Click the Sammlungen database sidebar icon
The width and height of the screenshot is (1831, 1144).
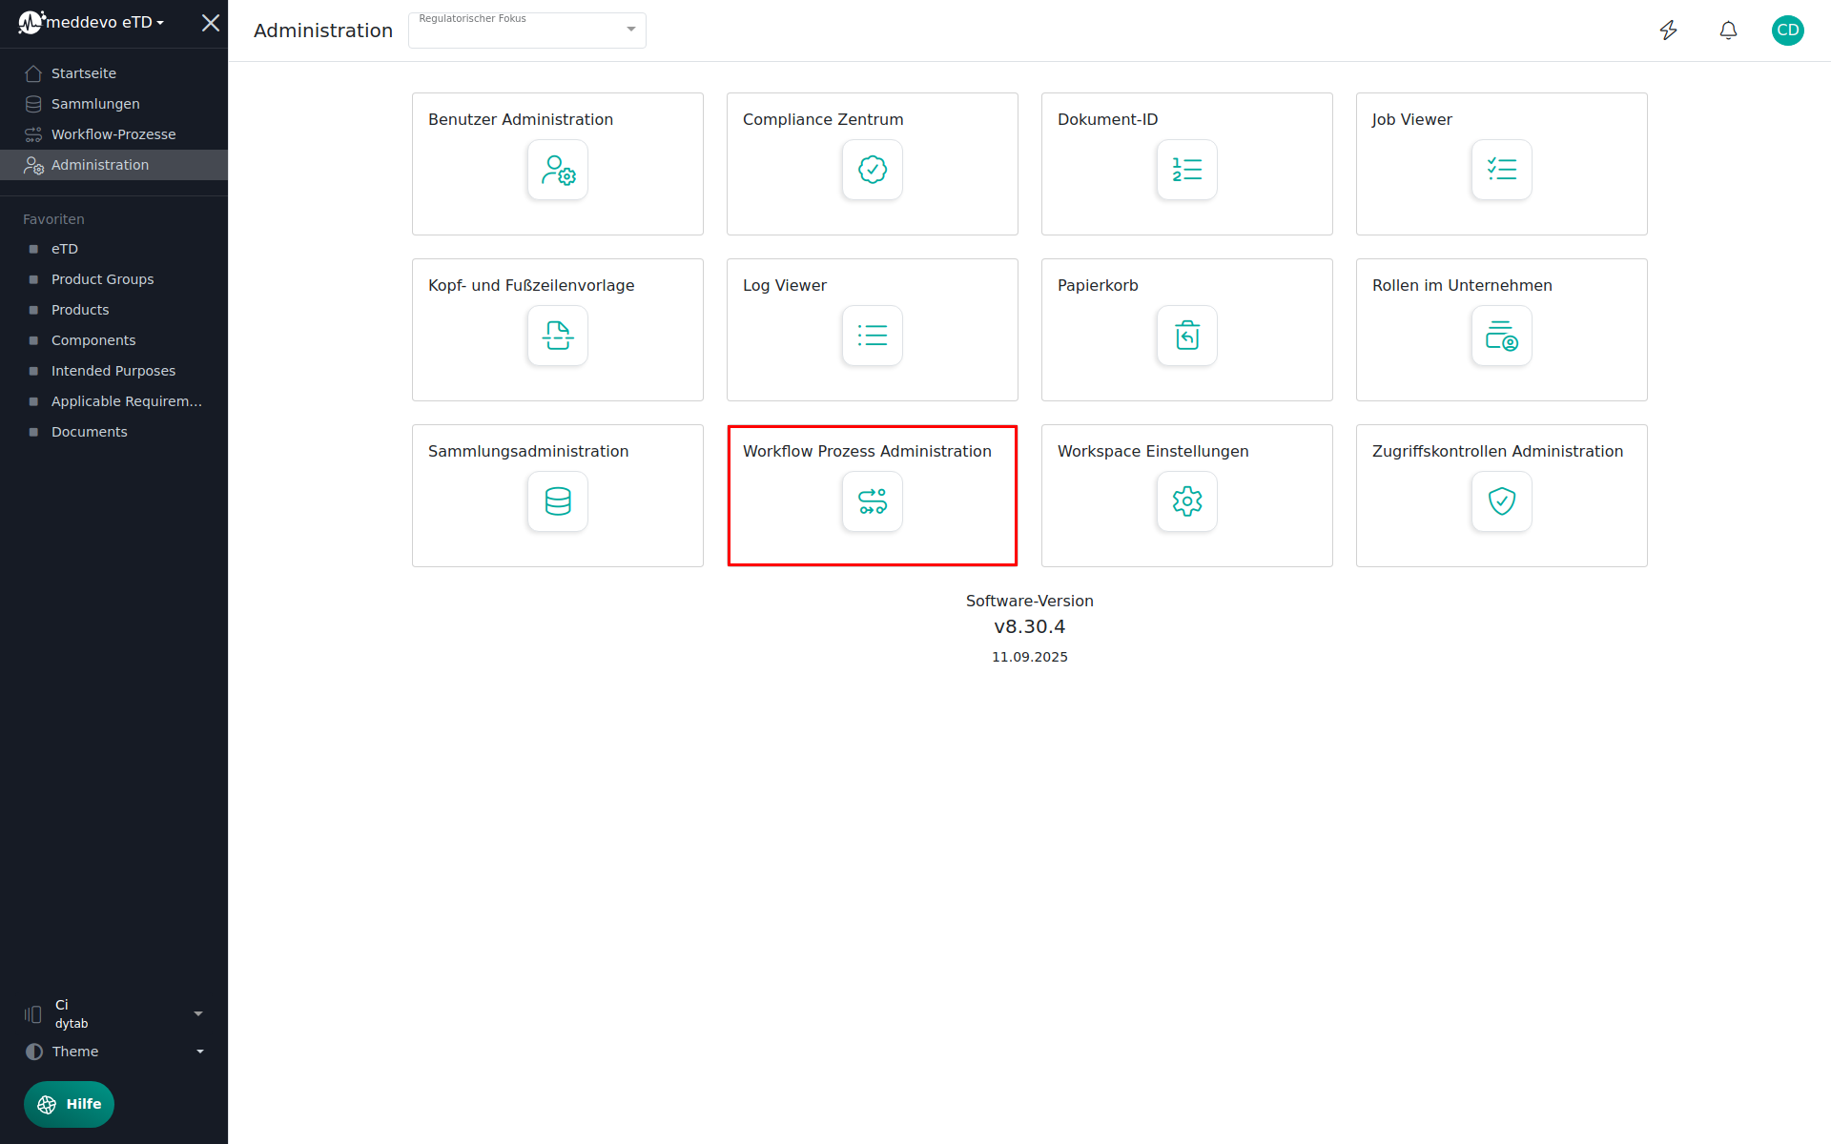click(33, 104)
